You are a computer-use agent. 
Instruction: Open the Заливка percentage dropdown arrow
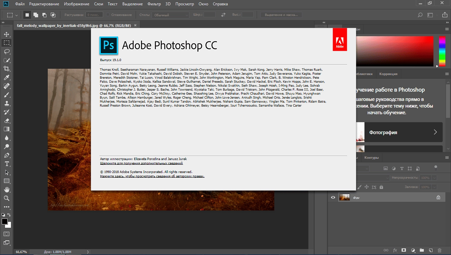click(x=434, y=187)
